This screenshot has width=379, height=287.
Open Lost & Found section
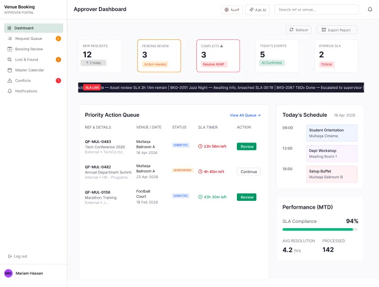click(x=34, y=59)
